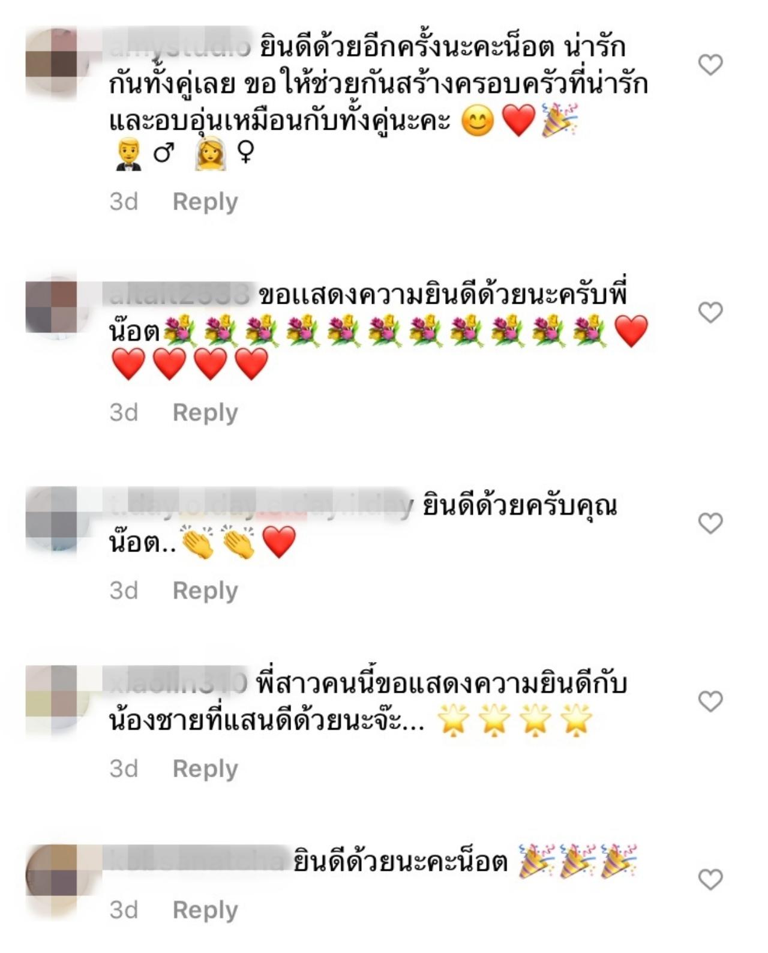Image resolution: width=768 pixels, height=953 pixels.
Task: Open blurred username of the topmost comment
Action: [180, 46]
